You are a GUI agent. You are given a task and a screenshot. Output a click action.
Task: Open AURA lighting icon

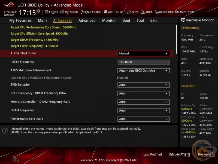pyautogui.click(x=143, y=12)
